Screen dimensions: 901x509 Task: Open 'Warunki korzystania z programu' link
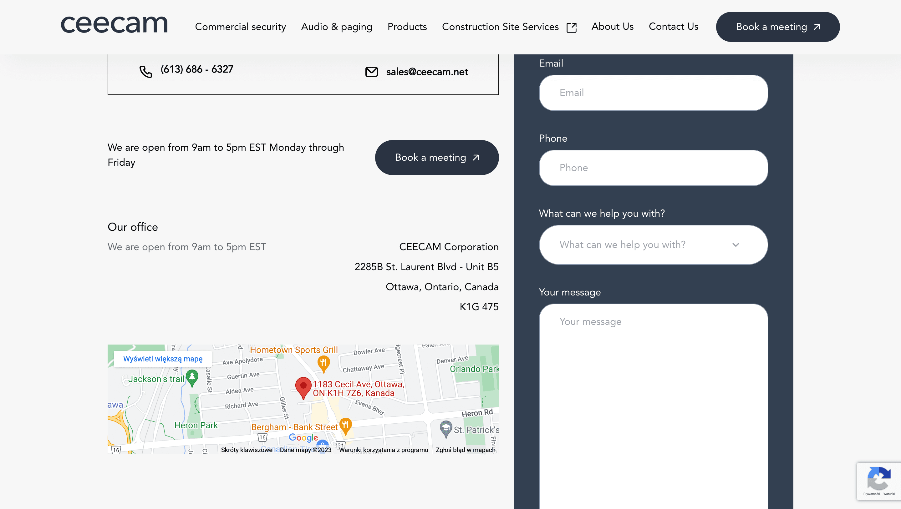click(x=384, y=450)
